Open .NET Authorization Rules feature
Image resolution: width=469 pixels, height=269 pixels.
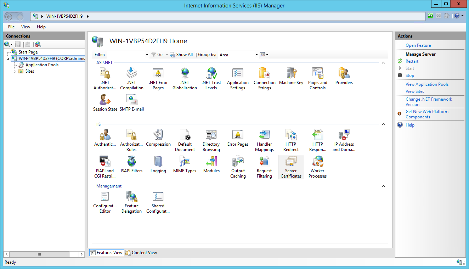pyautogui.click(x=105, y=79)
